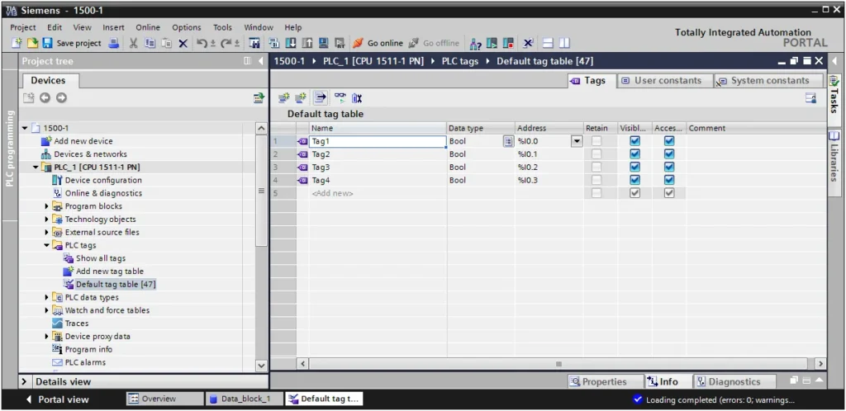The height and width of the screenshot is (411, 846).
Task: Expand the Program blocks folder
Action: point(47,206)
